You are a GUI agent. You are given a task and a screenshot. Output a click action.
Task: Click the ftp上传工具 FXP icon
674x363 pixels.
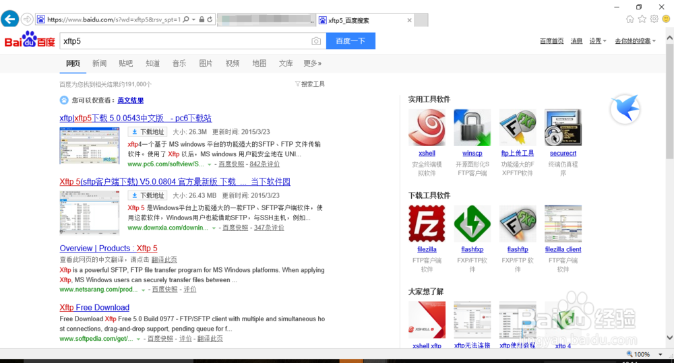pyautogui.click(x=518, y=127)
